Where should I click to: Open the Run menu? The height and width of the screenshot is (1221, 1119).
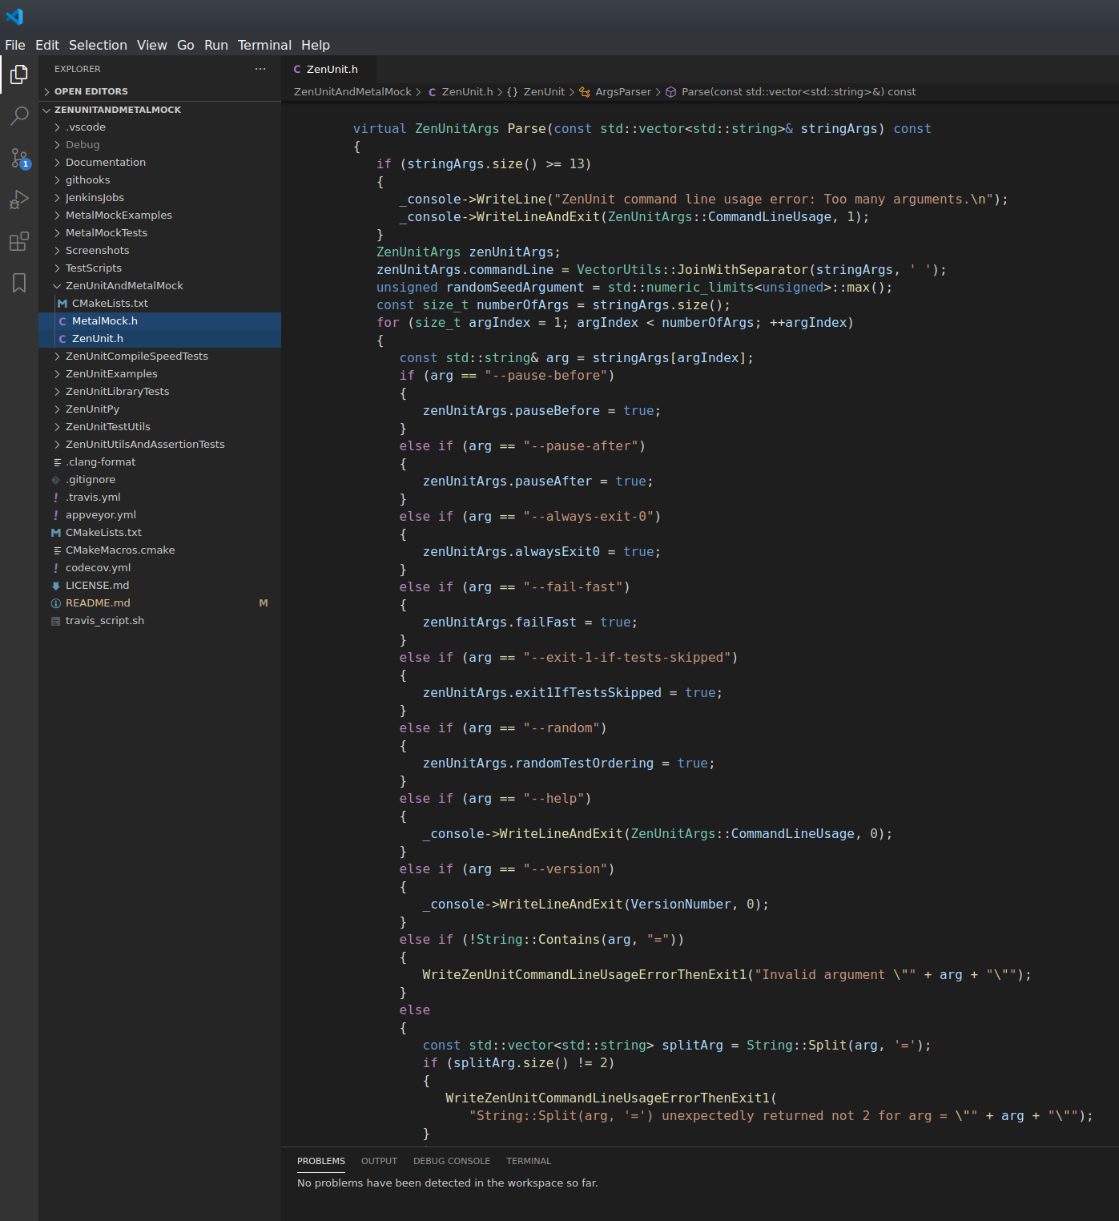(x=216, y=45)
